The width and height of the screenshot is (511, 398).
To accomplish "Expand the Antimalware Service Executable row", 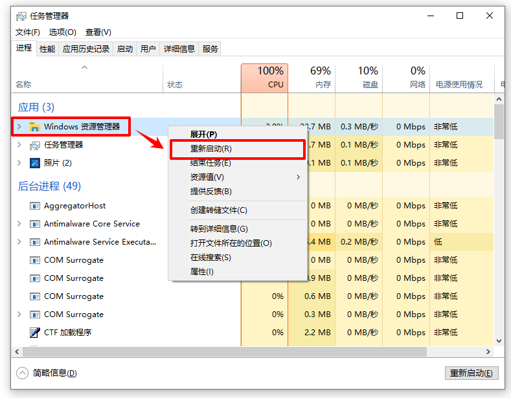I will click(x=19, y=242).
